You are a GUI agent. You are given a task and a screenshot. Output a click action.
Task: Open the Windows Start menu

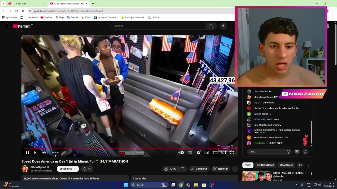126,185
